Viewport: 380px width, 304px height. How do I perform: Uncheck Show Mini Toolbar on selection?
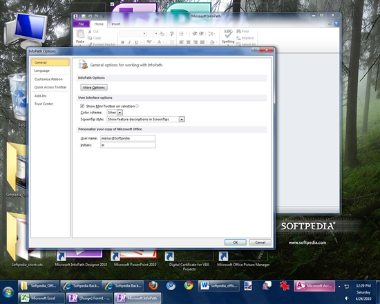click(x=82, y=106)
